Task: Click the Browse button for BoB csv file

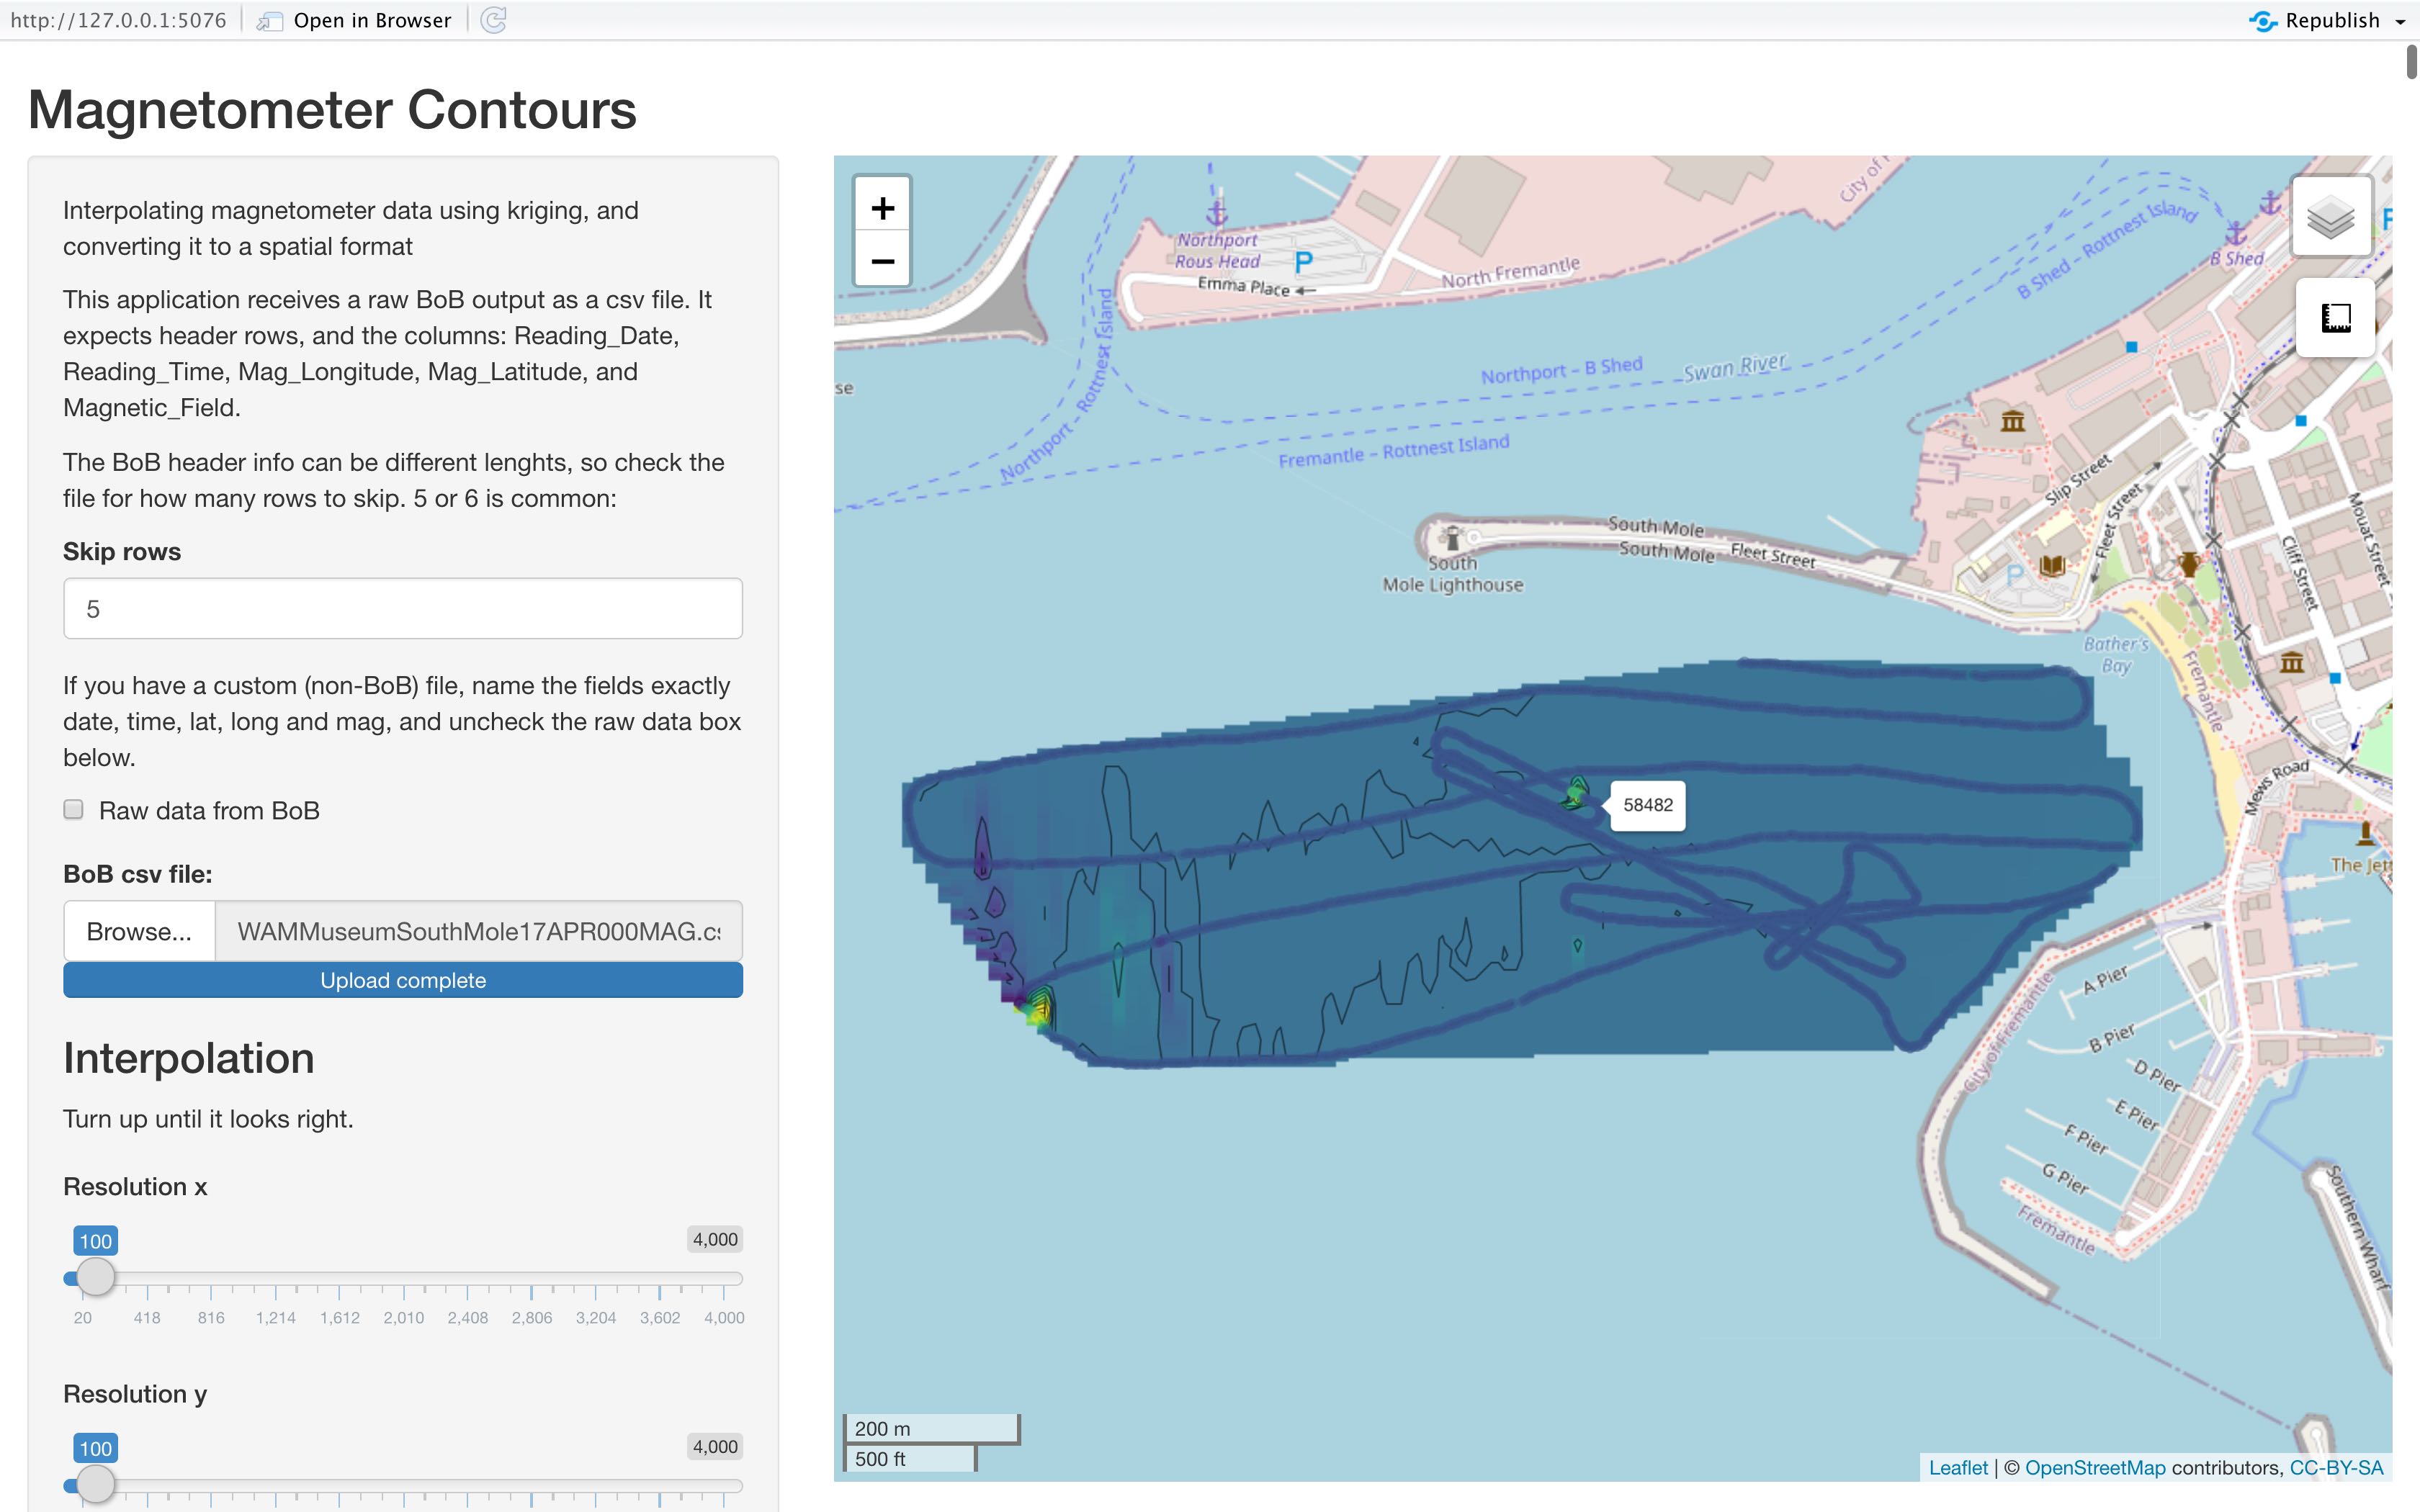Action: (139, 930)
